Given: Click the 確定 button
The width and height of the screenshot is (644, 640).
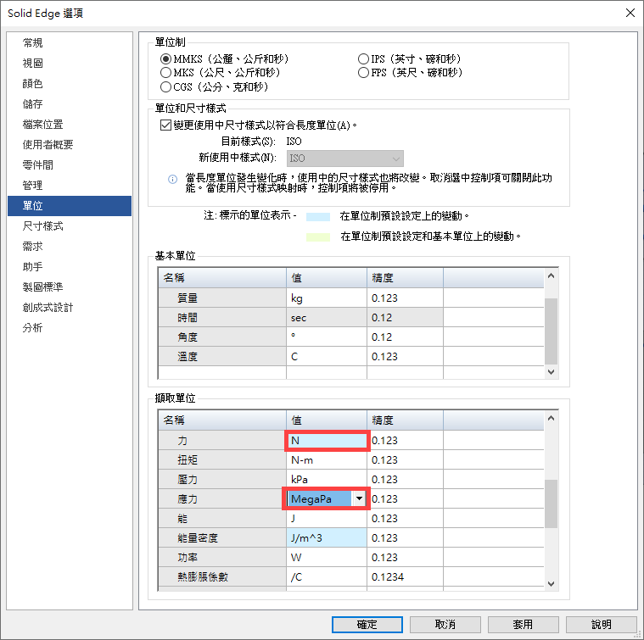Looking at the screenshot, I should [367, 625].
